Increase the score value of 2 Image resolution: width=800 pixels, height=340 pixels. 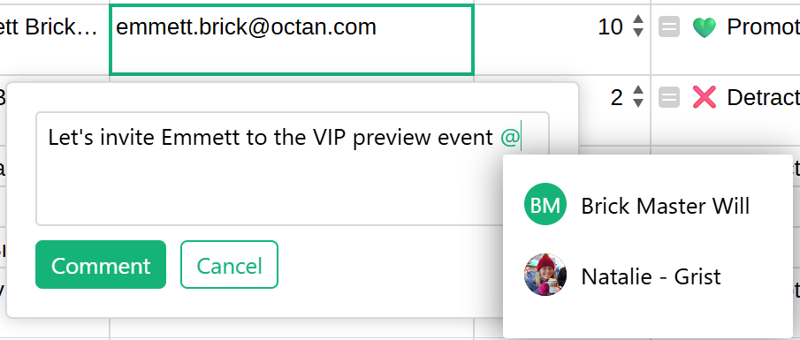click(x=637, y=90)
